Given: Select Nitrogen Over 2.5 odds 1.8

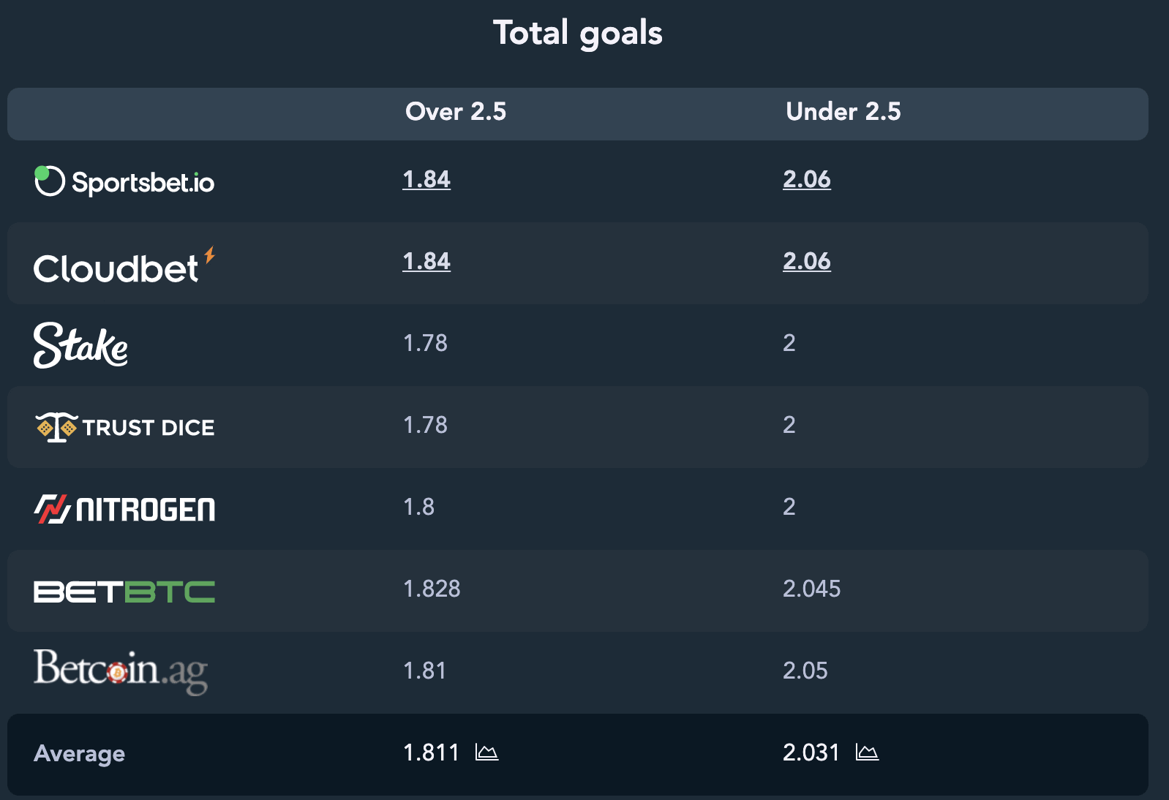Looking at the screenshot, I should (x=418, y=507).
